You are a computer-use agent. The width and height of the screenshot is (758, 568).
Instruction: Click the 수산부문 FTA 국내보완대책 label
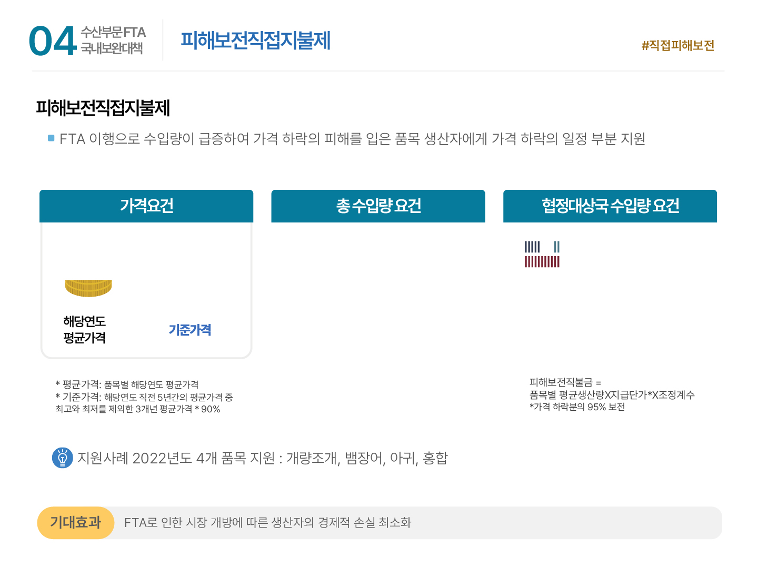pyautogui.click(x=113, y=40)
